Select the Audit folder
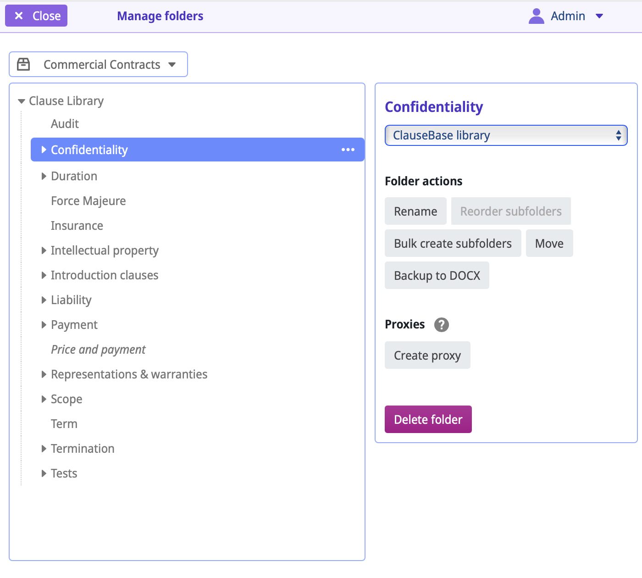Image resolution: width=642 pixels, height=578 pixels. click(65, 124)
